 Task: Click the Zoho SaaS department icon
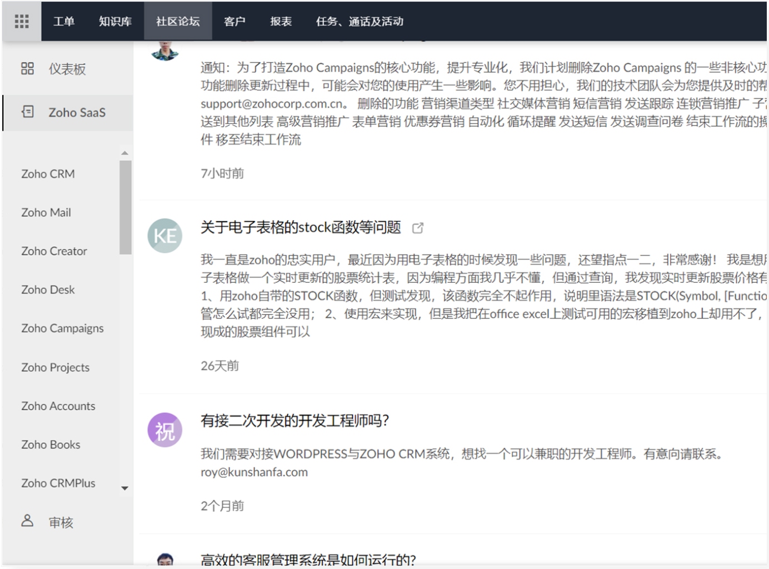tap(27, 112)
